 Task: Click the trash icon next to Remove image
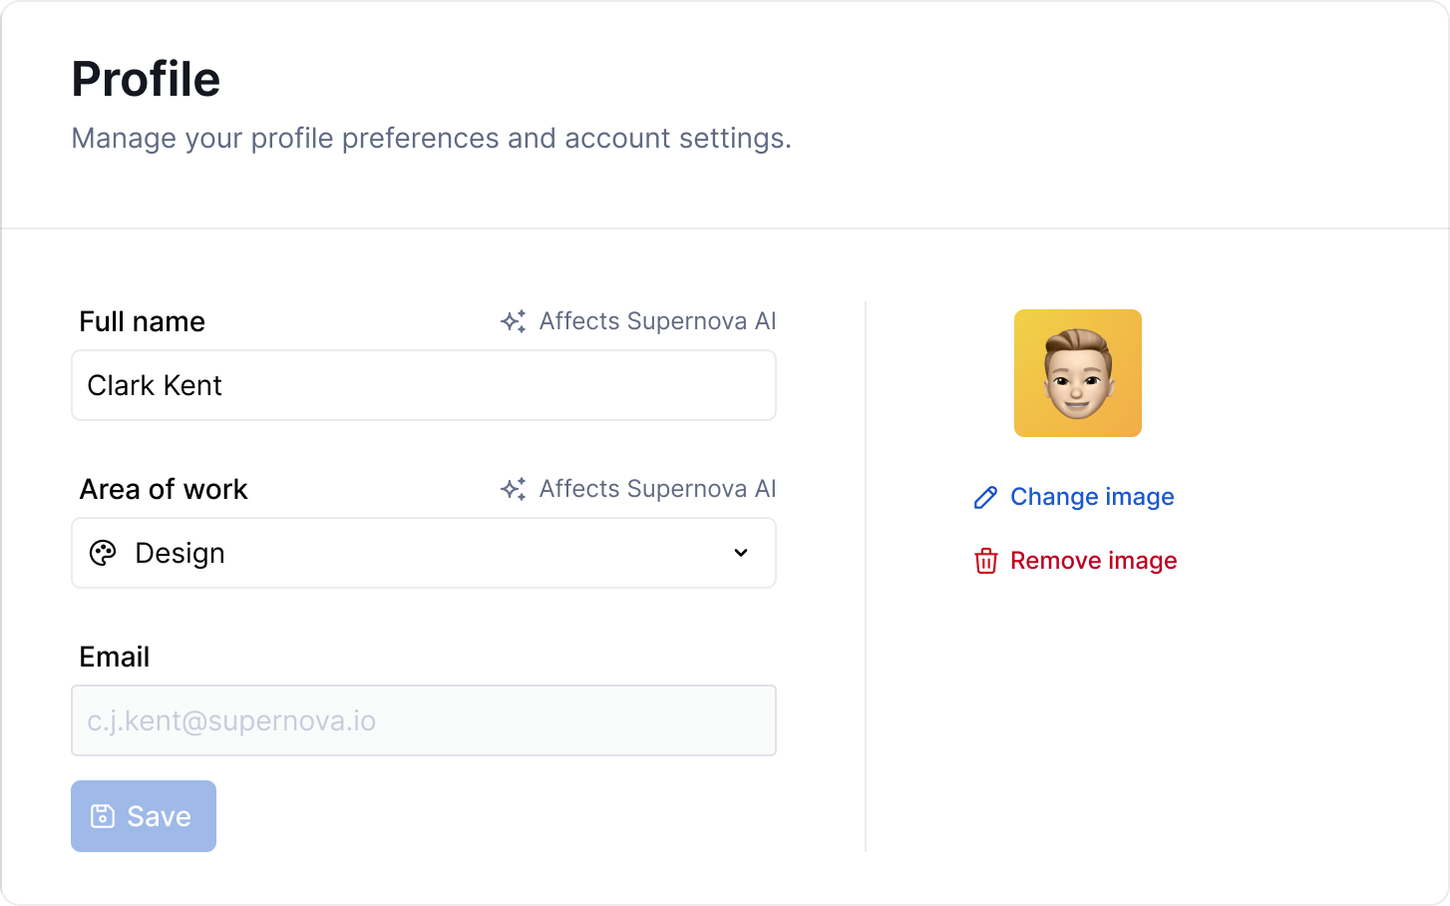point(985,561)
